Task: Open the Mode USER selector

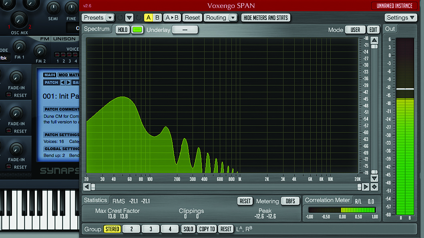Action: click(355, 30)
